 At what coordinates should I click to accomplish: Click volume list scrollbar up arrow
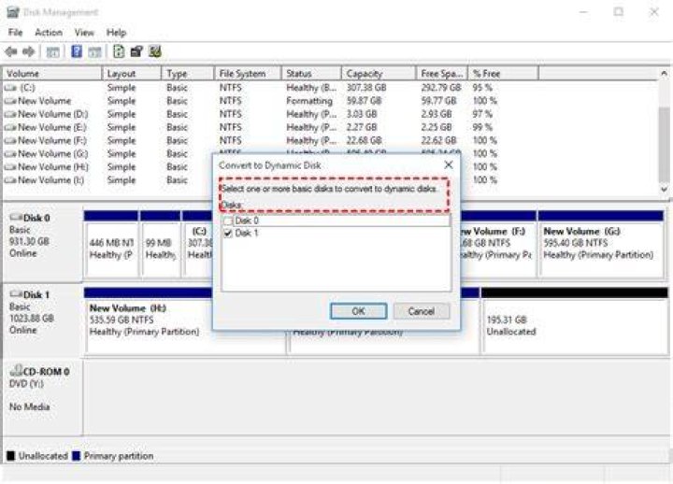(664, 74)
